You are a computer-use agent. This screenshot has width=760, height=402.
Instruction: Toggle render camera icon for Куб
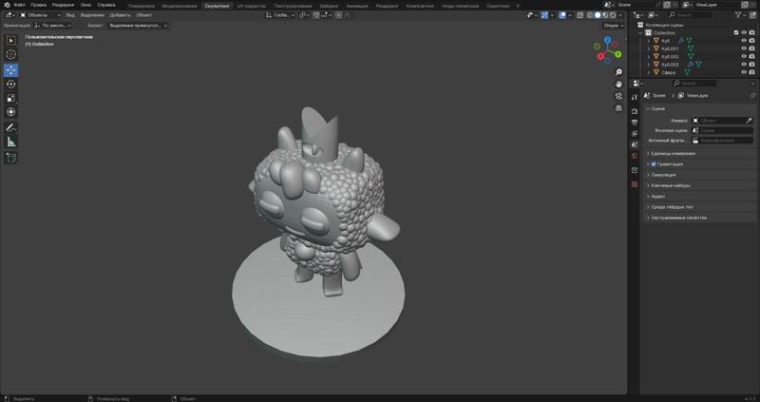(x=751, y=41)
